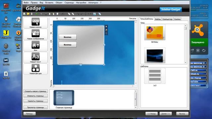Viewport: 212px width, 119px height.
Task: Click the green undo arrow in toolbar
Action: point(37,14)
